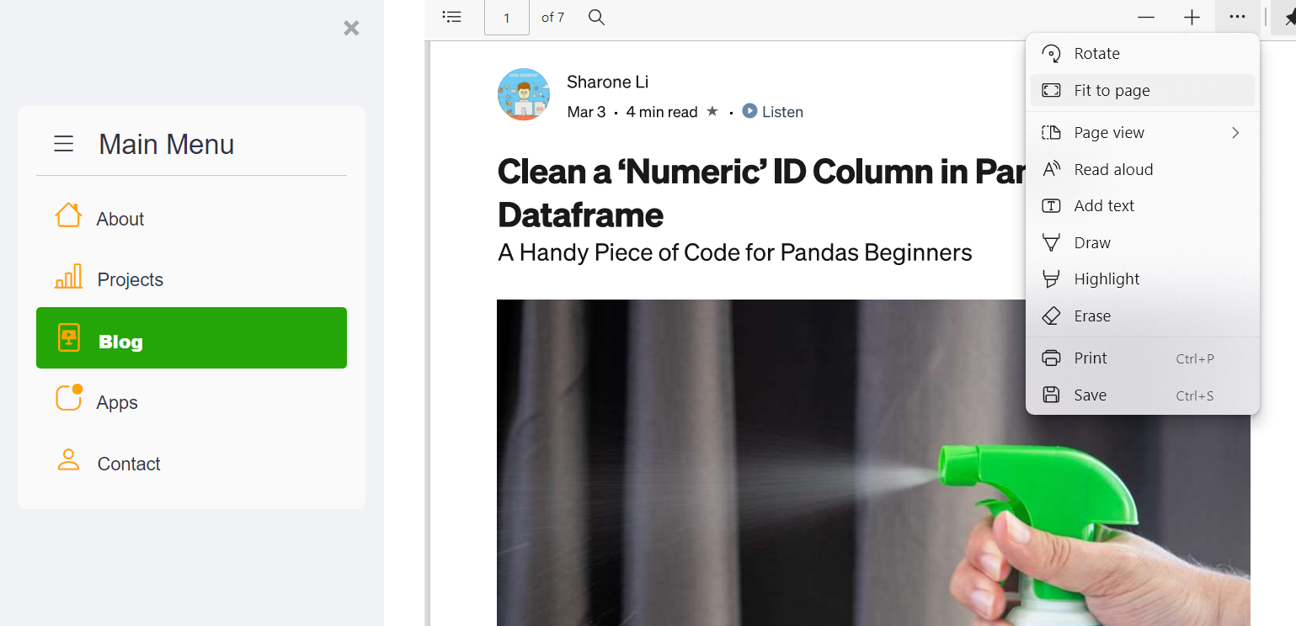This screenshot has height=626, width=1296.
Task: Click the search magnifier in PDF toolbar
Action: [596, 17]
